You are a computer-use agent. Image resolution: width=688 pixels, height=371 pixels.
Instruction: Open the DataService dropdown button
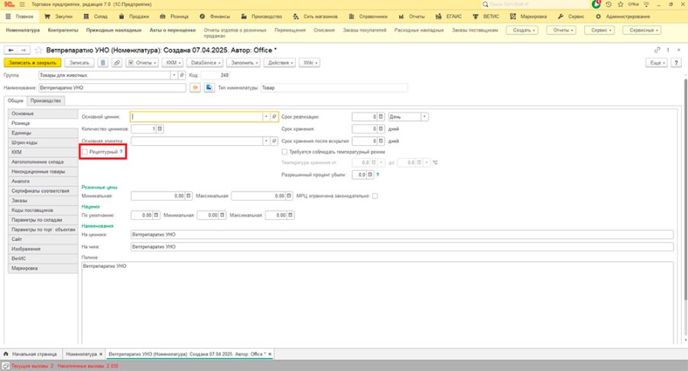click(x=206, y=63)
